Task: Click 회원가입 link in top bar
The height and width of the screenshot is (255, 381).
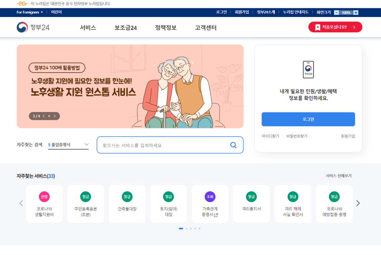Action: [242, 12]
